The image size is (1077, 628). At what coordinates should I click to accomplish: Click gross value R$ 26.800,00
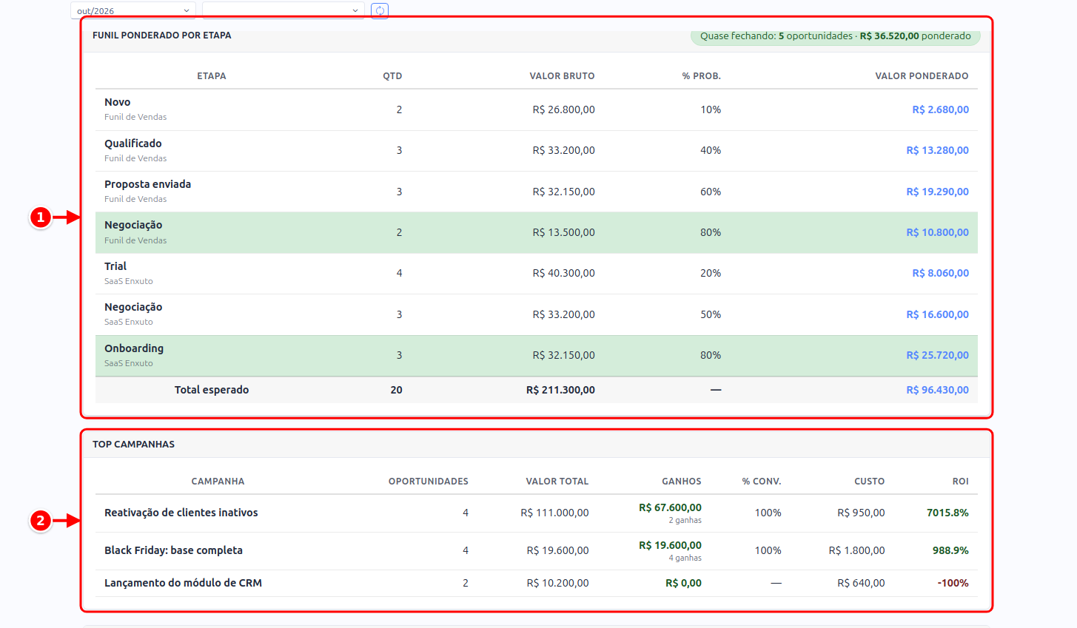563,109
